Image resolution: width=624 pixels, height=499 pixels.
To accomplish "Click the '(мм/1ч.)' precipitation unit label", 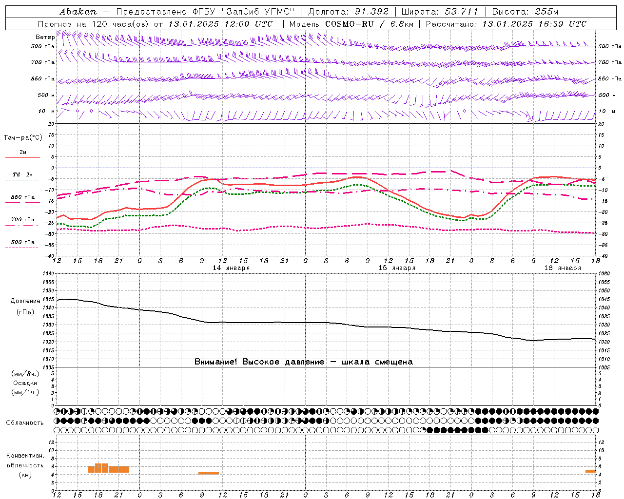I will click(x=25, y=392).
